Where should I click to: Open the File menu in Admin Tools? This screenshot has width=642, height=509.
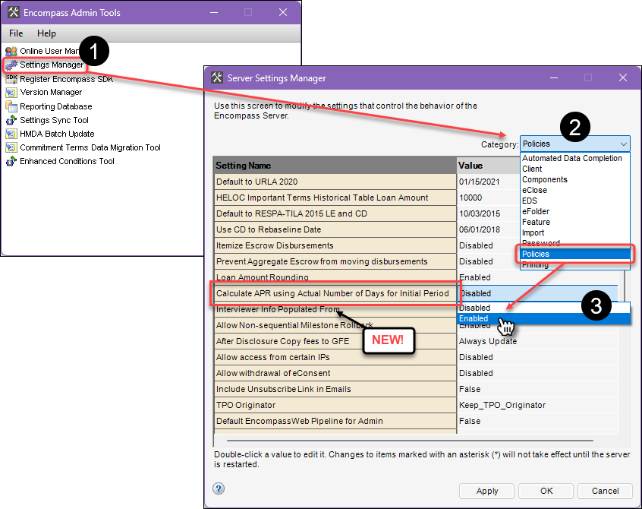click(x=16, y=33)
